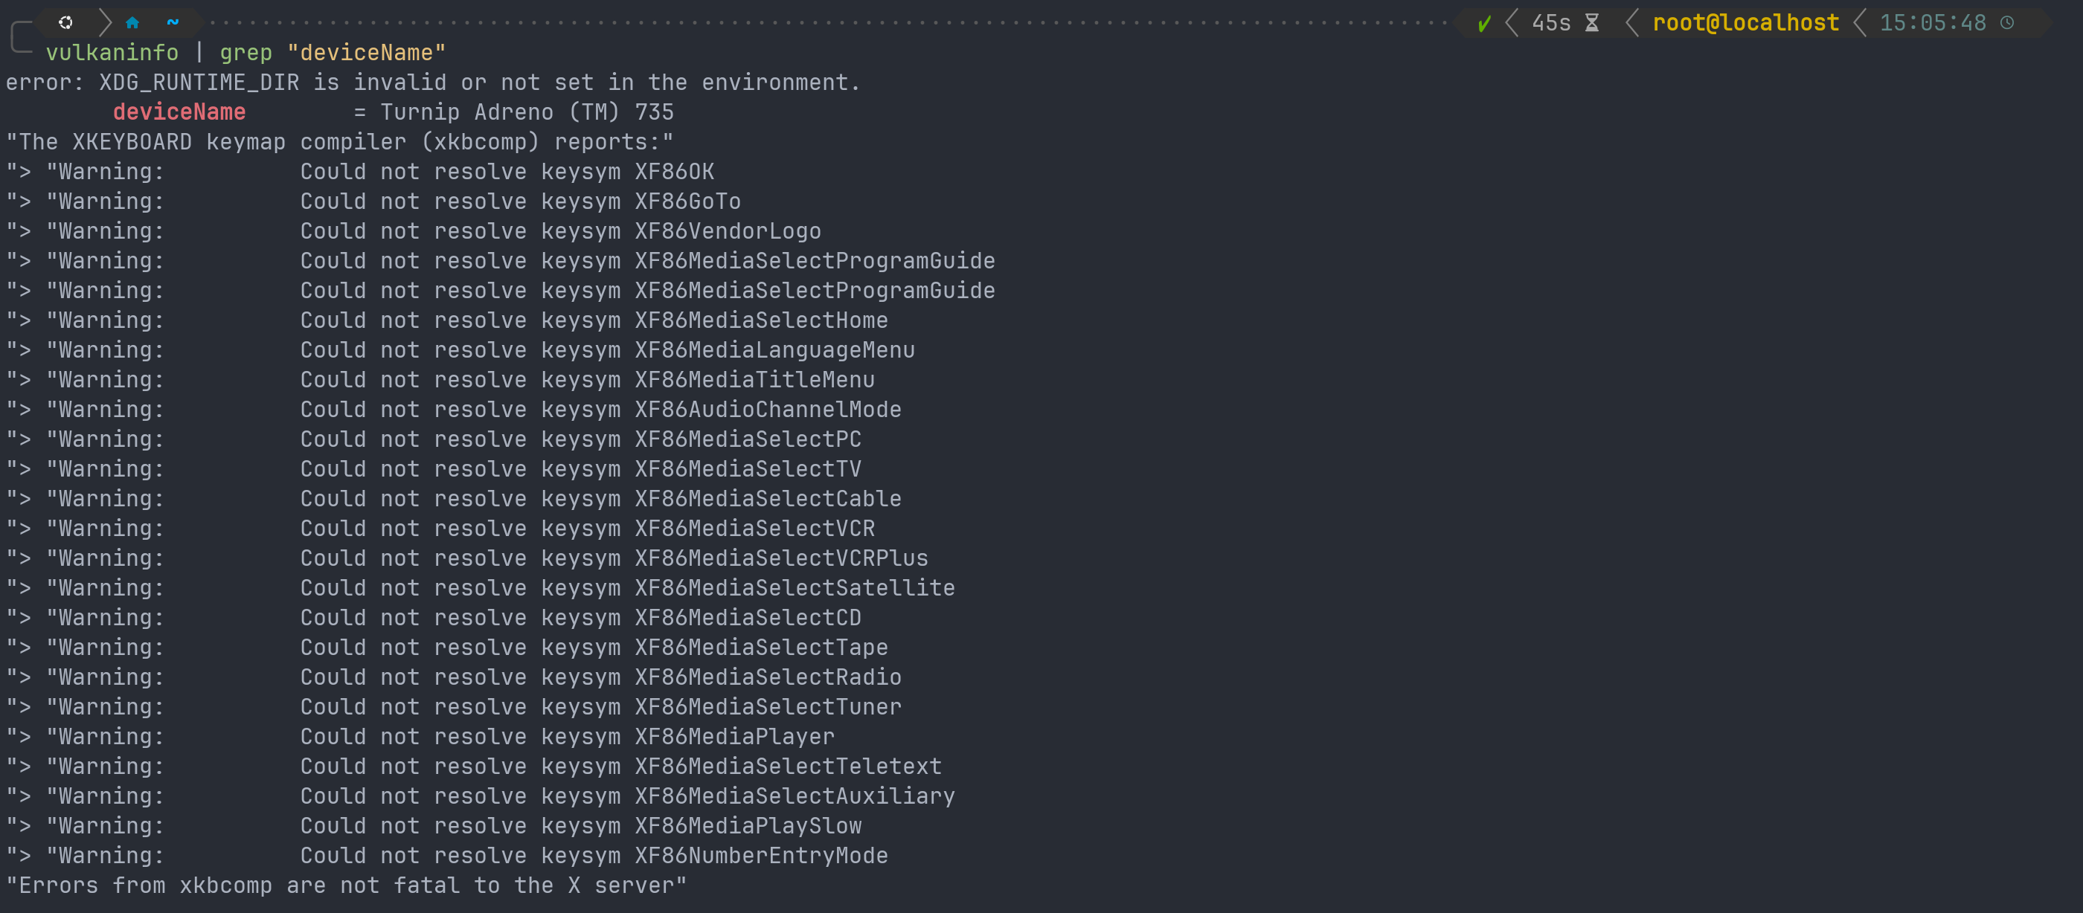Click the blue home icon in the prompt
The image size is (2083, 913).
(132, 22)
